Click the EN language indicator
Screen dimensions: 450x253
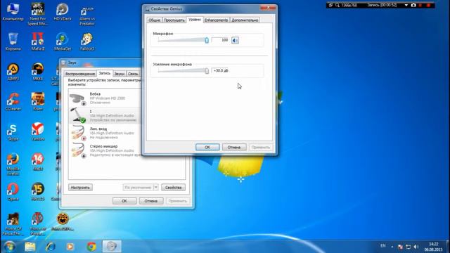382,246
